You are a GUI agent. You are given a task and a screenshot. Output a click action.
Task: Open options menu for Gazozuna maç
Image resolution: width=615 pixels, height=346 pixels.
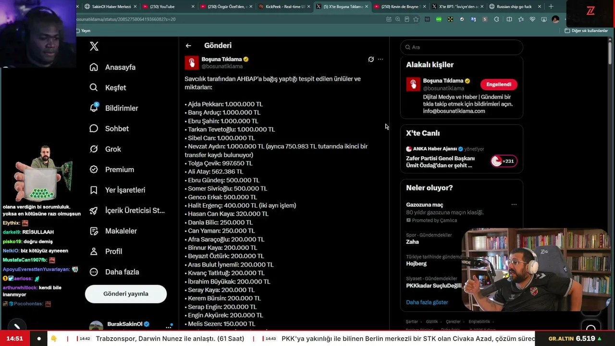[x=514, y=205]
